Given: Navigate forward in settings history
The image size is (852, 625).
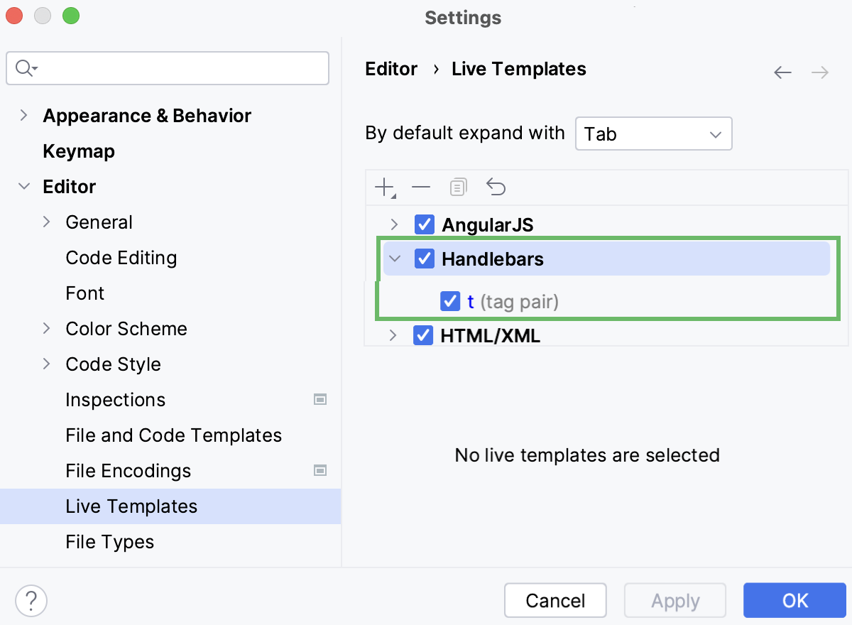Looking at the screenshot, I should pyautogui.click(x=820, y=72).
